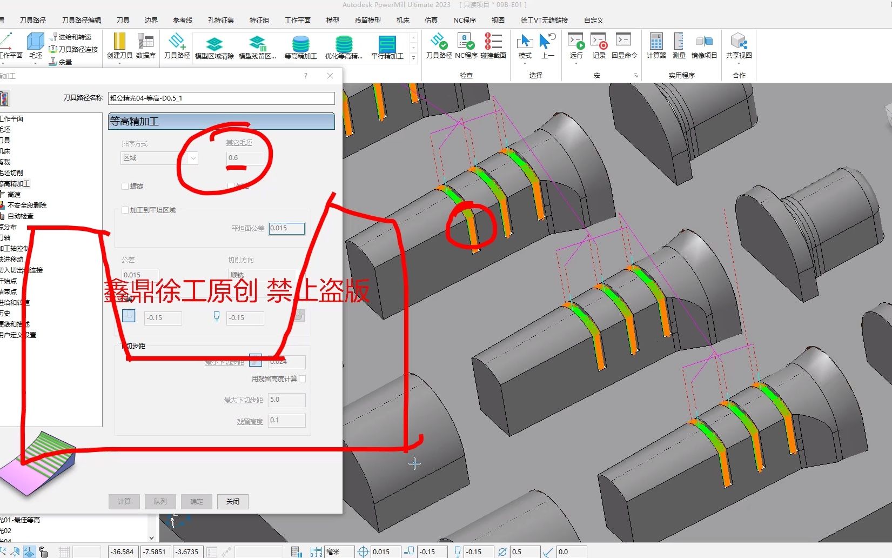Open the NC程序 ribbon tab
892x558 pixels.
[465, 20]
